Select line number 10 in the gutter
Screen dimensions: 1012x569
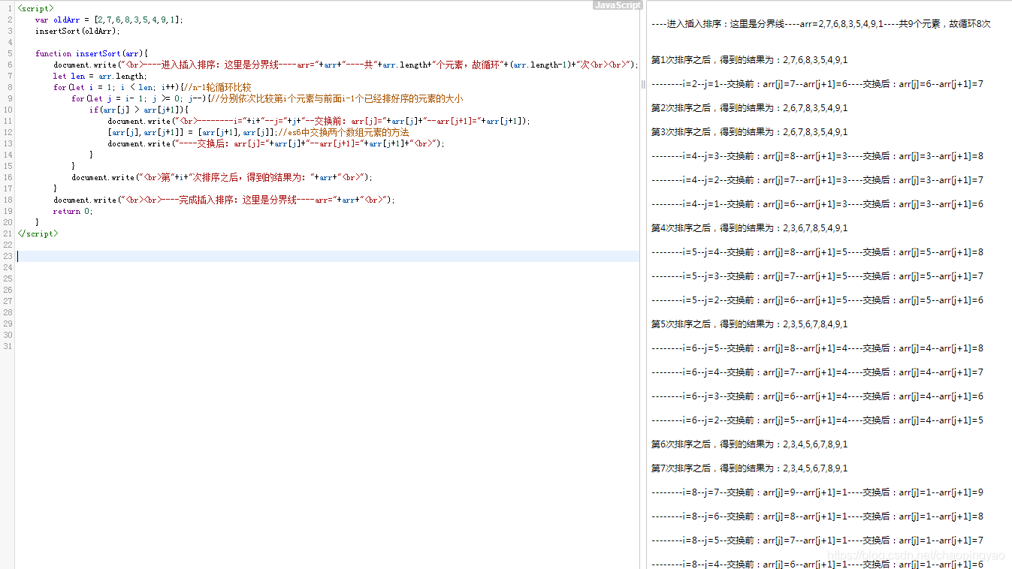8,110
